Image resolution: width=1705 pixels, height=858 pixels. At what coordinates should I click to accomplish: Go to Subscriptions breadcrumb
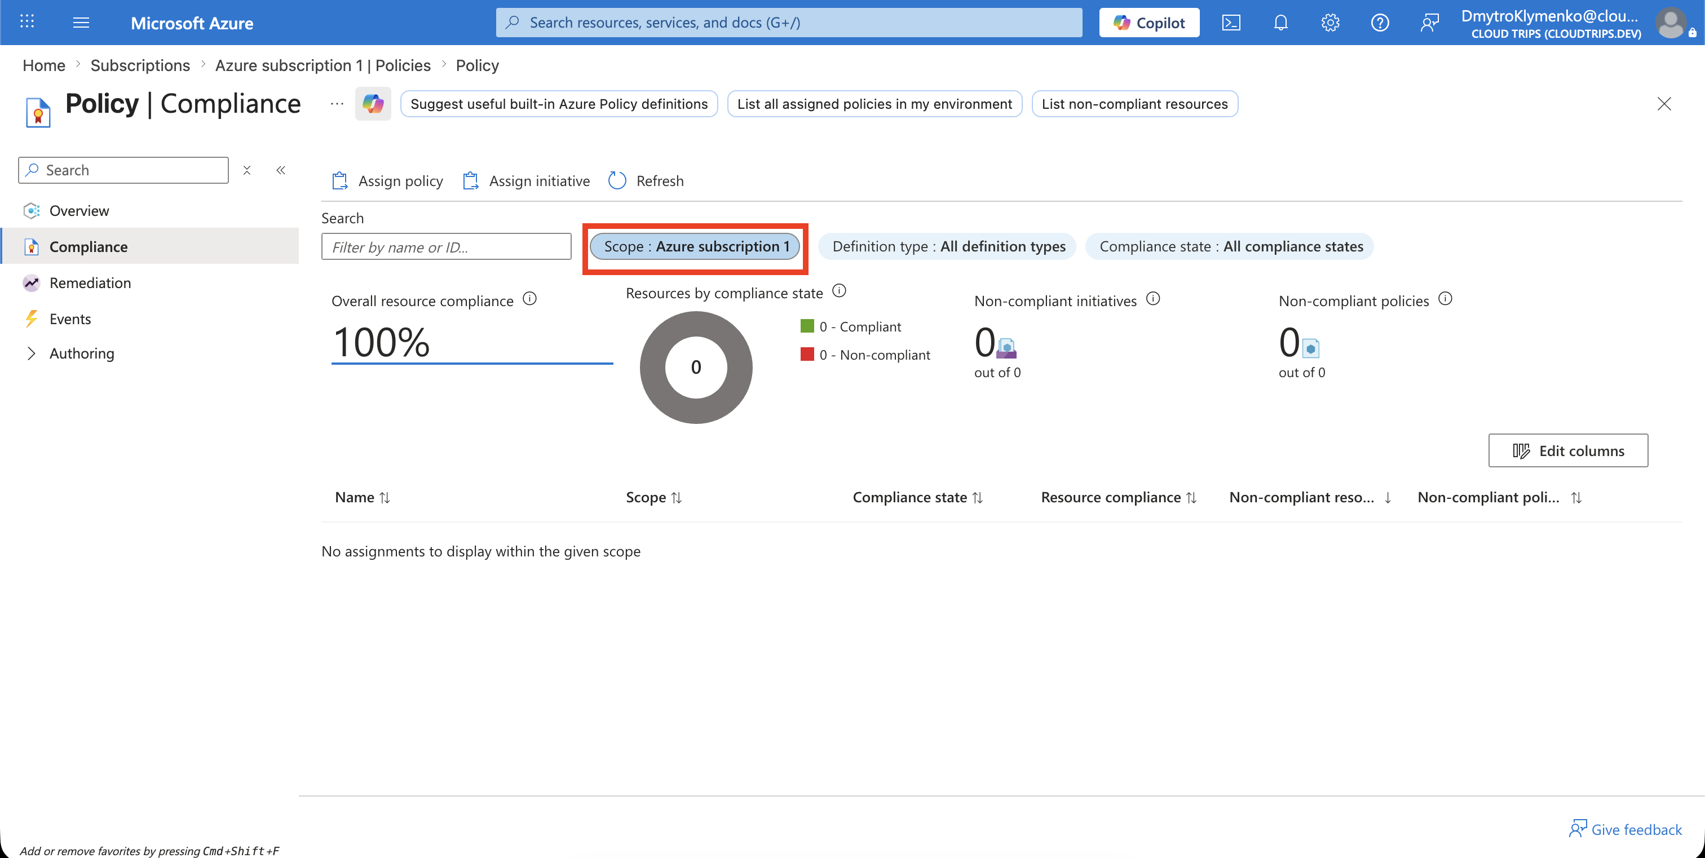[140, 65]
